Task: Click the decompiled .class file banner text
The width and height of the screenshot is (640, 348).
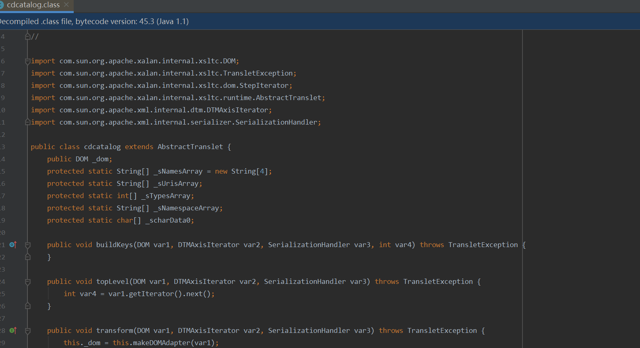Action: click(94, 21)
